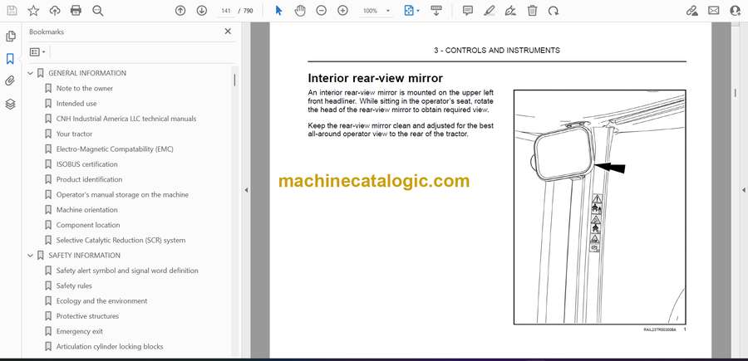
Task: Open the zoom level dropdown at 100%
Action: coord(375,11)
